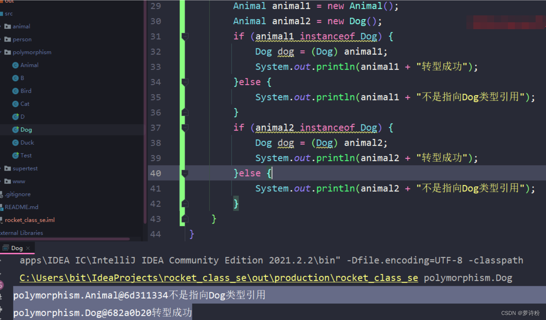Click the supertest package folder icon
The height and width of the screenshot is (320, 546).
pyautogui.click(x=8, y=168)
